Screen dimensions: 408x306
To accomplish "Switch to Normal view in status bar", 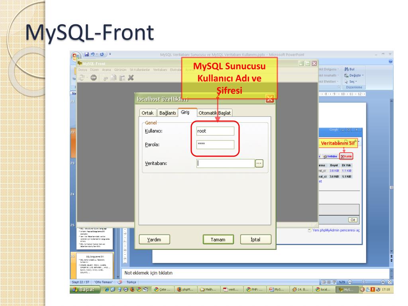I will 324,282.
